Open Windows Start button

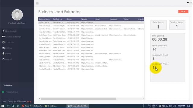pos(3,106)
